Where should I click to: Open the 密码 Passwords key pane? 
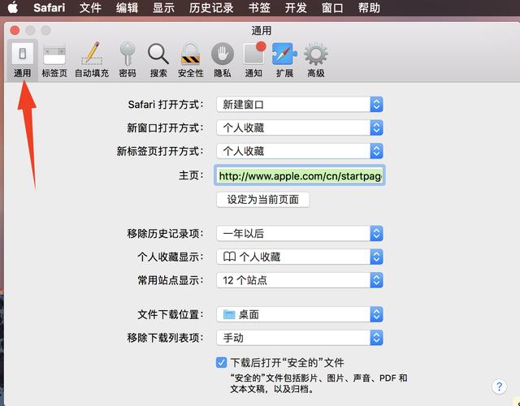(128, 60)
